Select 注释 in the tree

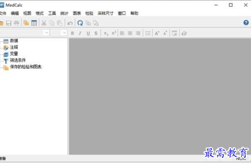click(14, 47)
